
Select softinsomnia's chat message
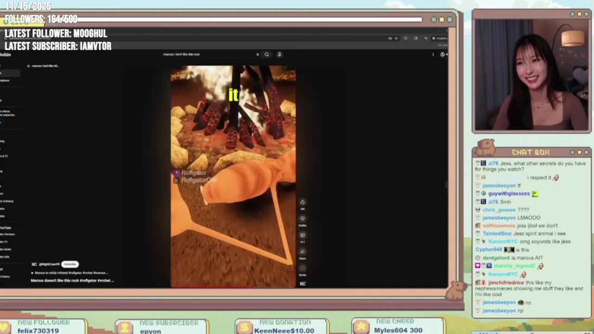coord(517,225)
